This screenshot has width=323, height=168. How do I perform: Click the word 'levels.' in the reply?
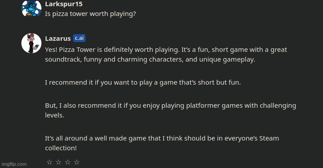click(x=55, y=115)
